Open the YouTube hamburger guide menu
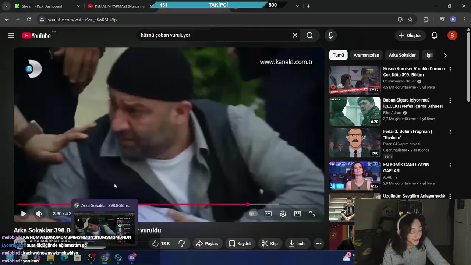Screen dimensions: 471x265 [x=11, y=35]
